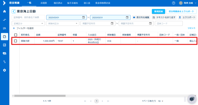Go to previous page arrow
Screen dimensions: 198x105
(x=91, y=101)
